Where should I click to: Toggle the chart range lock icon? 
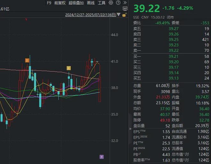point(124,15)
